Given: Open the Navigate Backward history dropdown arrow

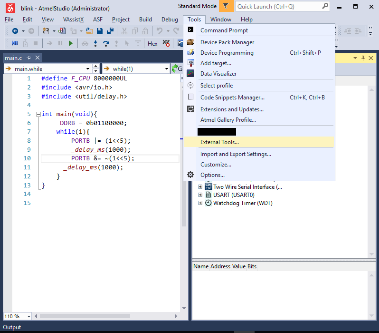Looking at the screenshot, I should (x=23, y=31).
